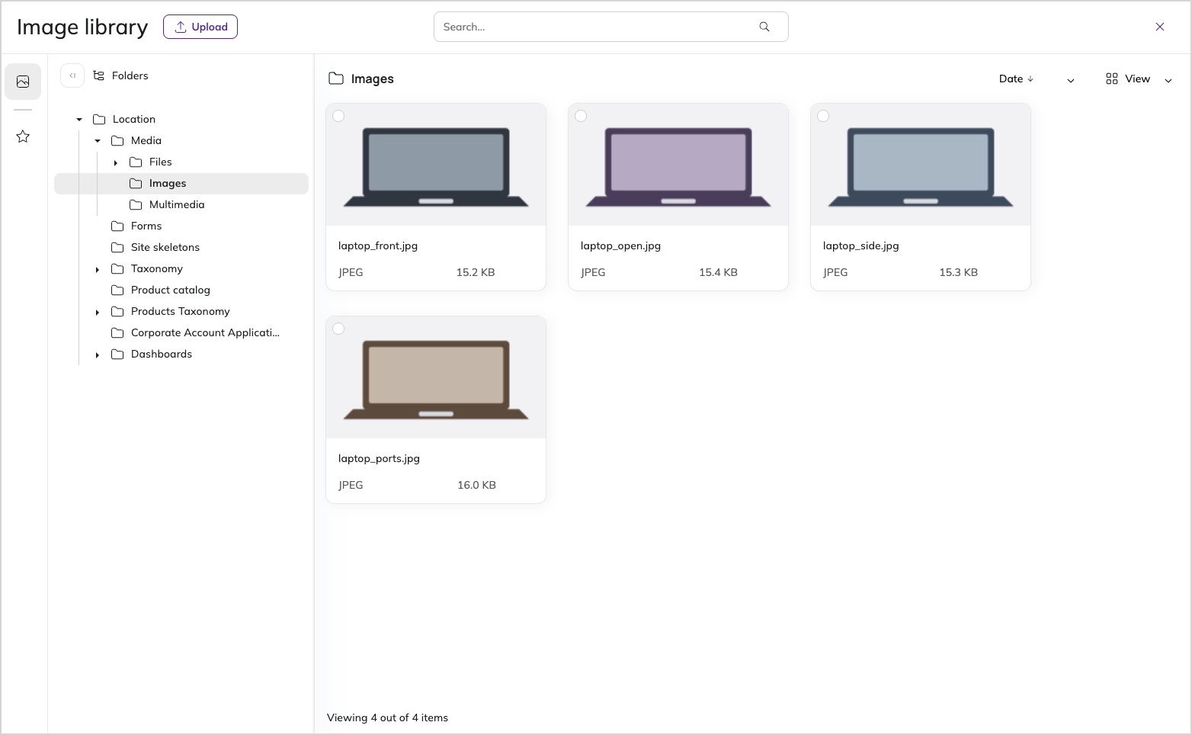
Task: Click the Upload button
Action: (200, 27)
